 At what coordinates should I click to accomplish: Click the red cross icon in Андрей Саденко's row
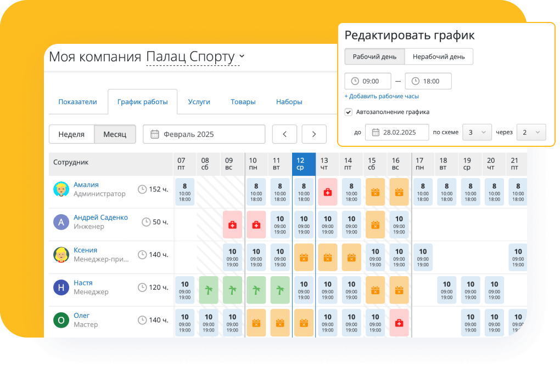(x=232, y=225)
